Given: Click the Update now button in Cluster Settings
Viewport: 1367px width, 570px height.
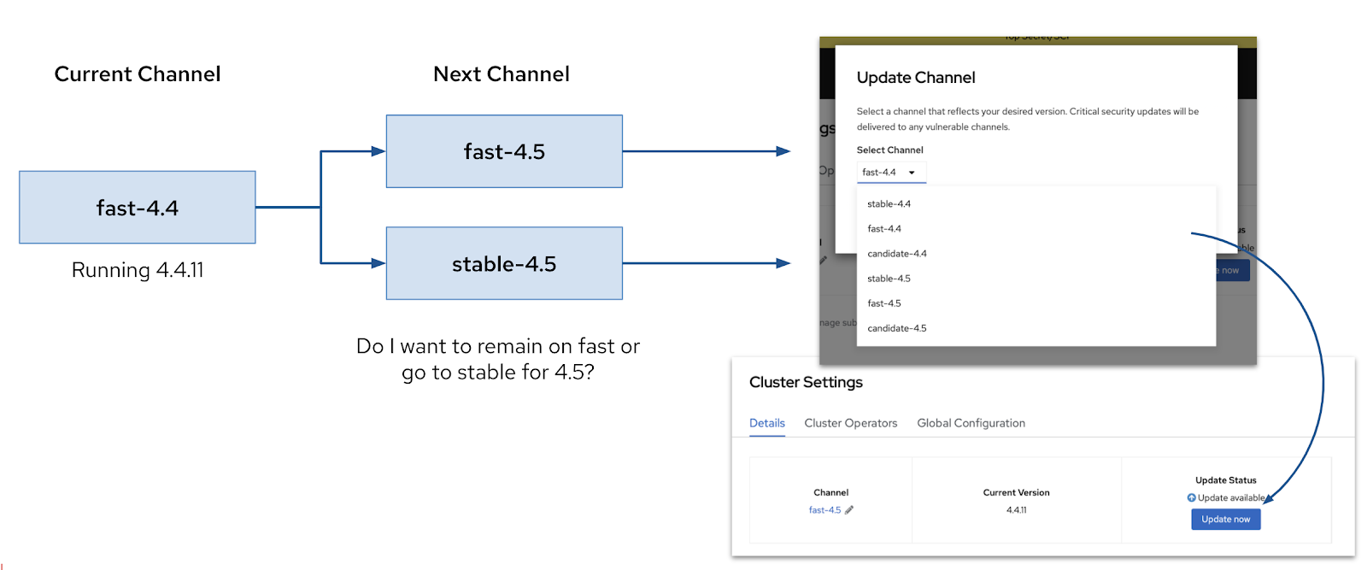Looking at the screenshot, I should (1225, 520).
